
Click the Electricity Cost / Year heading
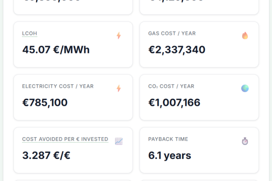[x=58, y=86]
